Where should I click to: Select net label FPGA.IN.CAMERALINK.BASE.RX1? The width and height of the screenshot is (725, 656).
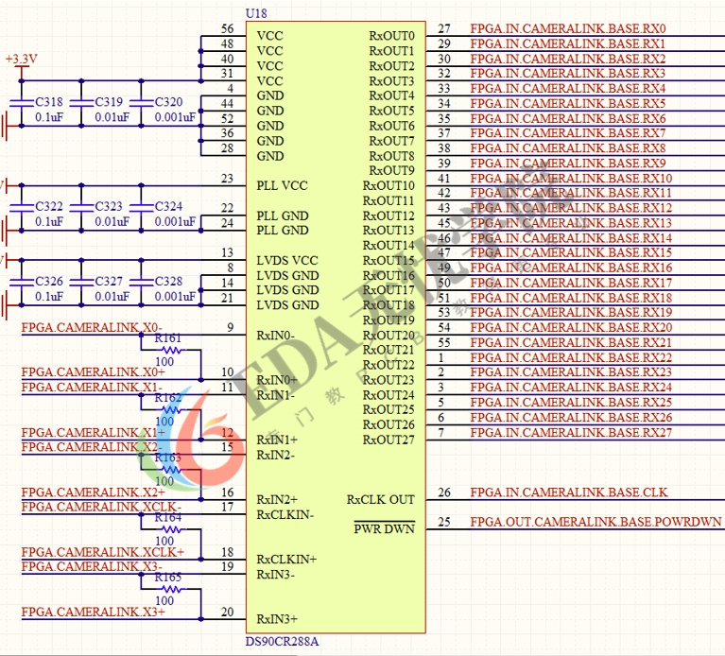coord(568,43)
